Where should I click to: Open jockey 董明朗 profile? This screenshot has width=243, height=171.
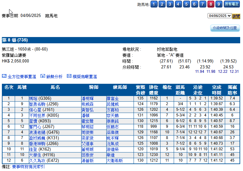pyautogui.click(x=87, y=149)
